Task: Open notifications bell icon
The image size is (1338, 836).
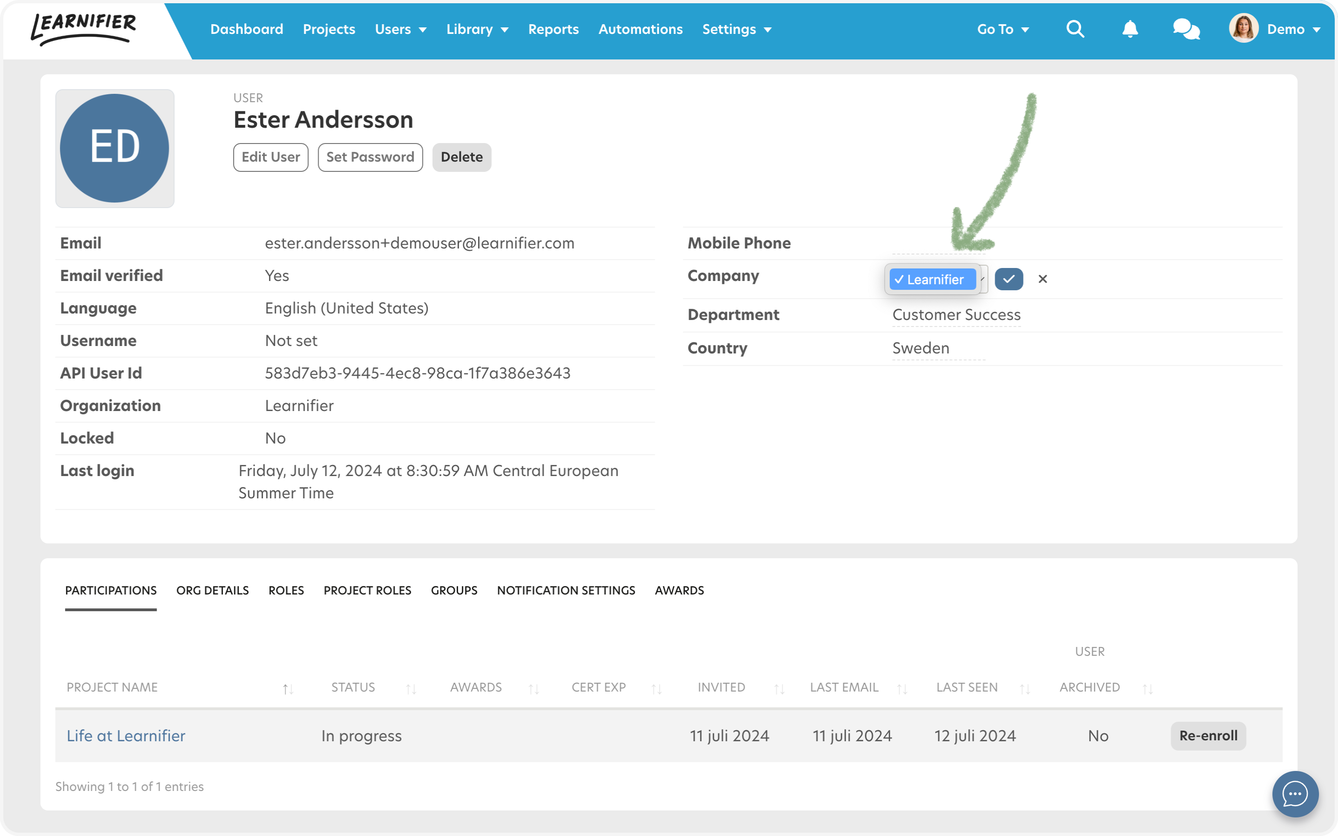Action: coord(1130,29)
